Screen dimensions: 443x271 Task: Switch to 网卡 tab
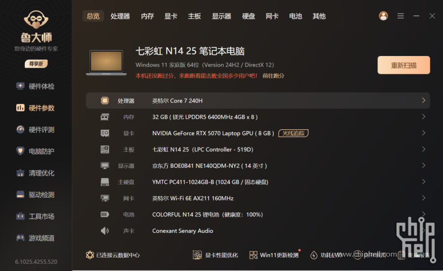click(x=272, y=16)
